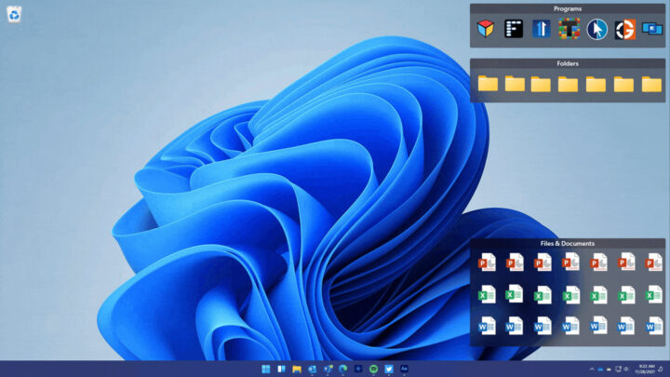The height and width of the screenshot is (377, 670).
Task: Show hidden system tray icons
Action: coord(592,369)
